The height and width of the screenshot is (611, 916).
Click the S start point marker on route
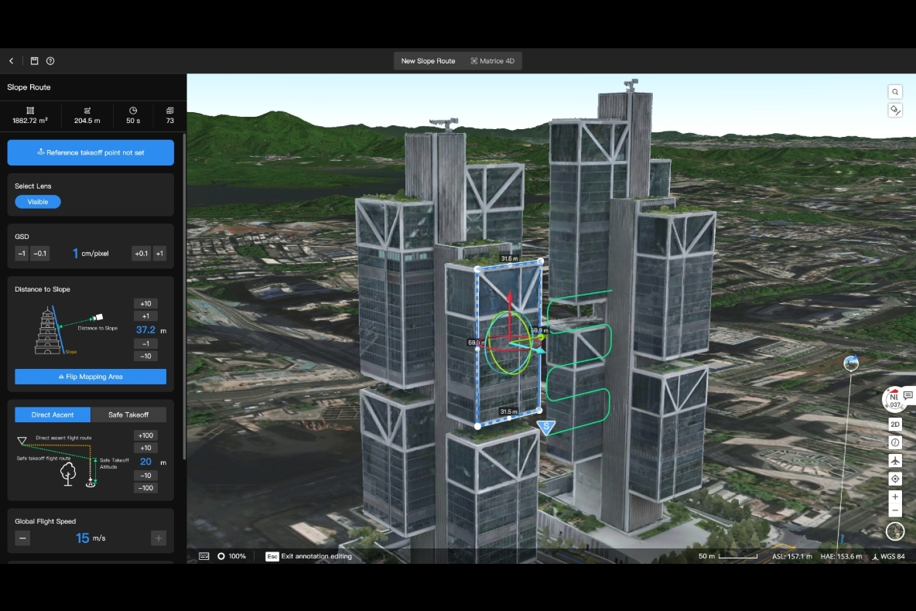546,427
